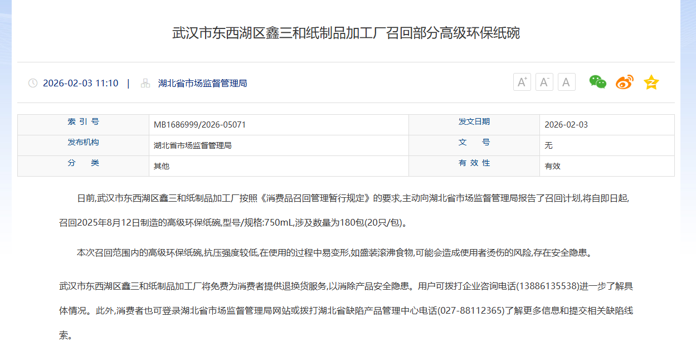Click index number MB1686999/2026-05071
The width and height of the screenshot is (696, 351).
tap(199, 125)
